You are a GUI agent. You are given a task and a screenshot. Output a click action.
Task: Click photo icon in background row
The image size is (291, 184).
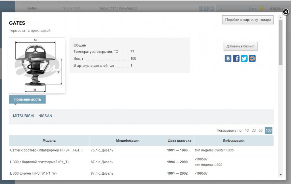[201, 9]
